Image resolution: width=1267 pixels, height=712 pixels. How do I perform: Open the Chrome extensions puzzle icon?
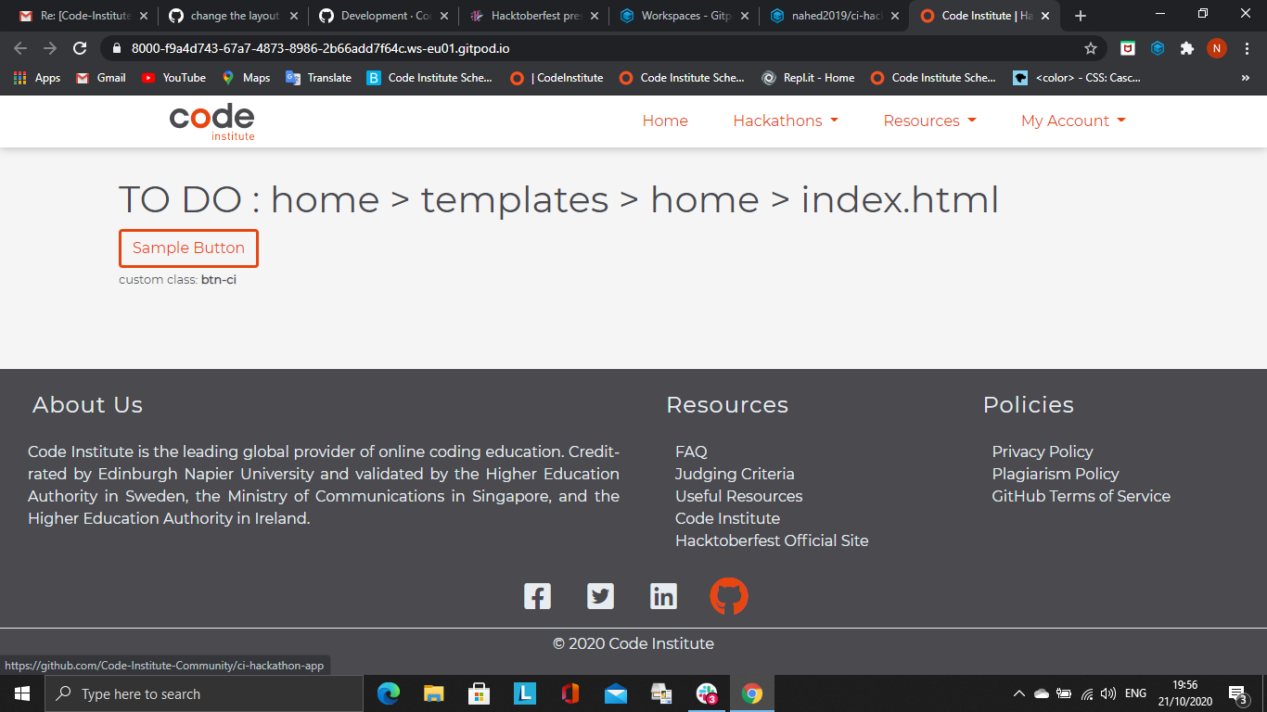click(x=1186, y=48)
